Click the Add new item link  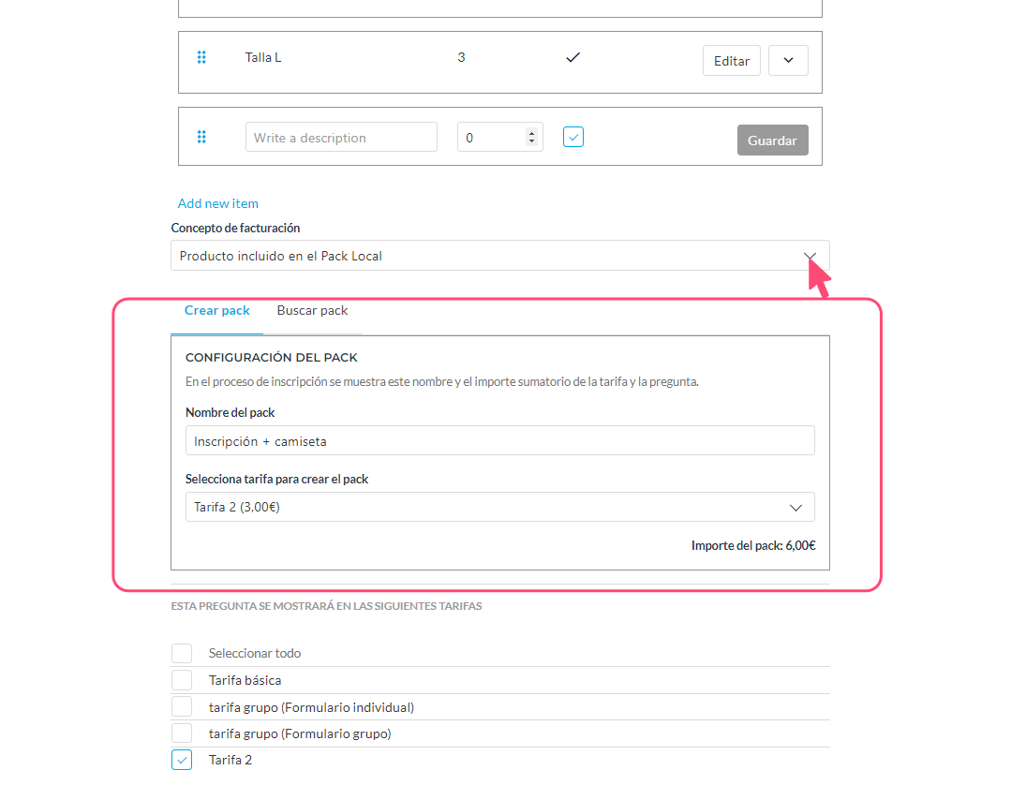[x=218, y=203]
